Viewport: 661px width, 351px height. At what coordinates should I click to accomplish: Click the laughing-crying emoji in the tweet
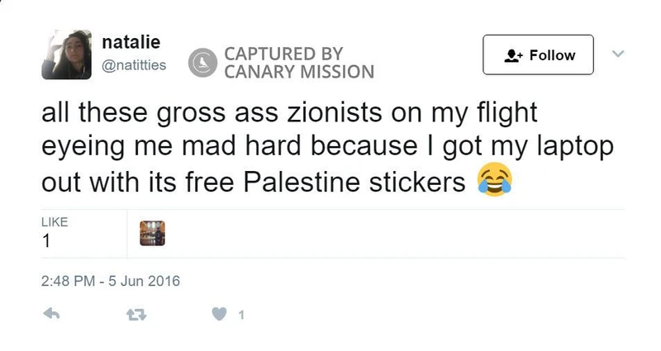coord(493,179)
